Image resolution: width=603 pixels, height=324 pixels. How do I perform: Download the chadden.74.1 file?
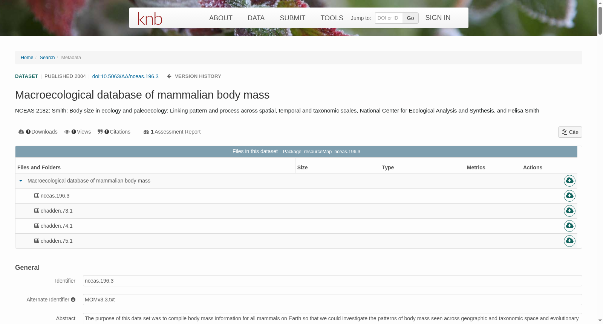click(x=569, y=226)
